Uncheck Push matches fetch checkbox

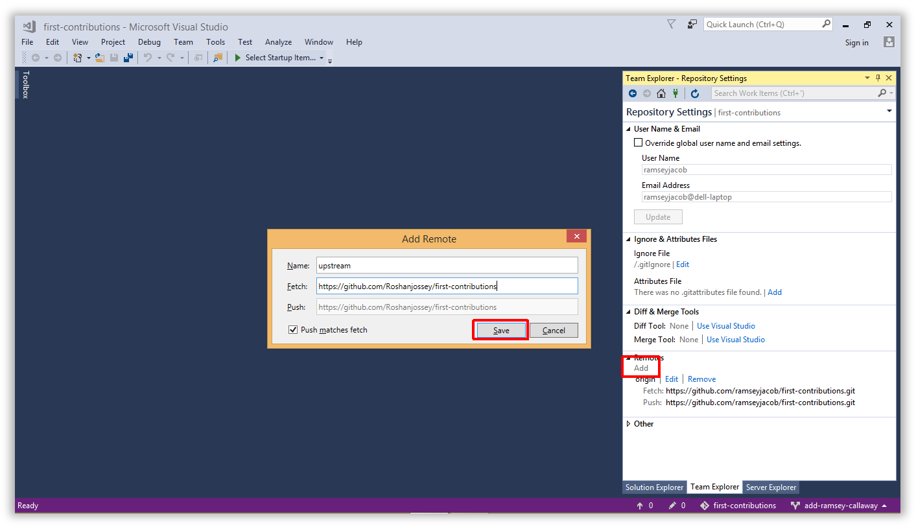[x=293, y=330]
